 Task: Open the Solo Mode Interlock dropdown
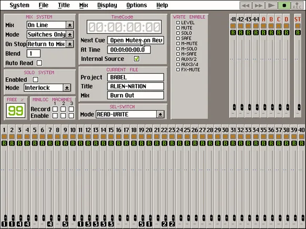point(67,88)
